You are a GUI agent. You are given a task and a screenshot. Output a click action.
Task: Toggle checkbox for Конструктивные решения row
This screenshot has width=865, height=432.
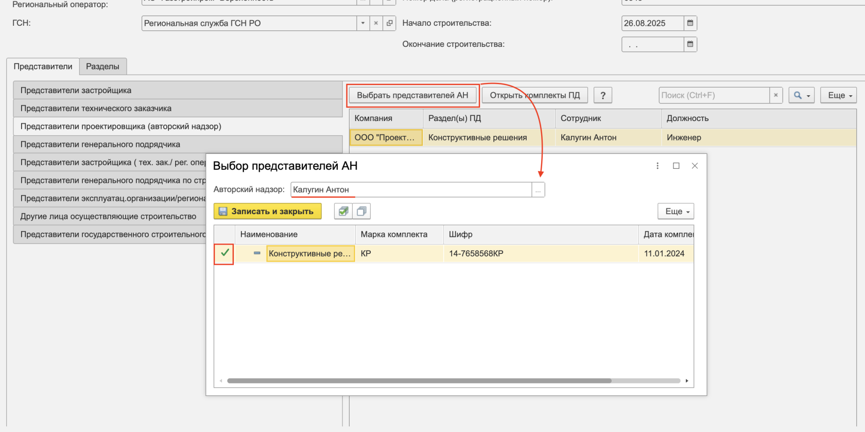(225, 253)
